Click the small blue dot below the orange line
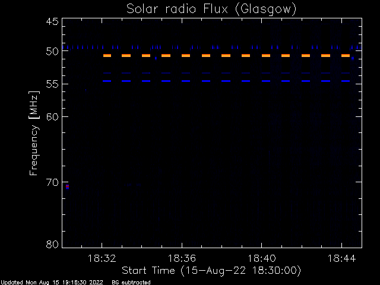 tap(156, 58)
